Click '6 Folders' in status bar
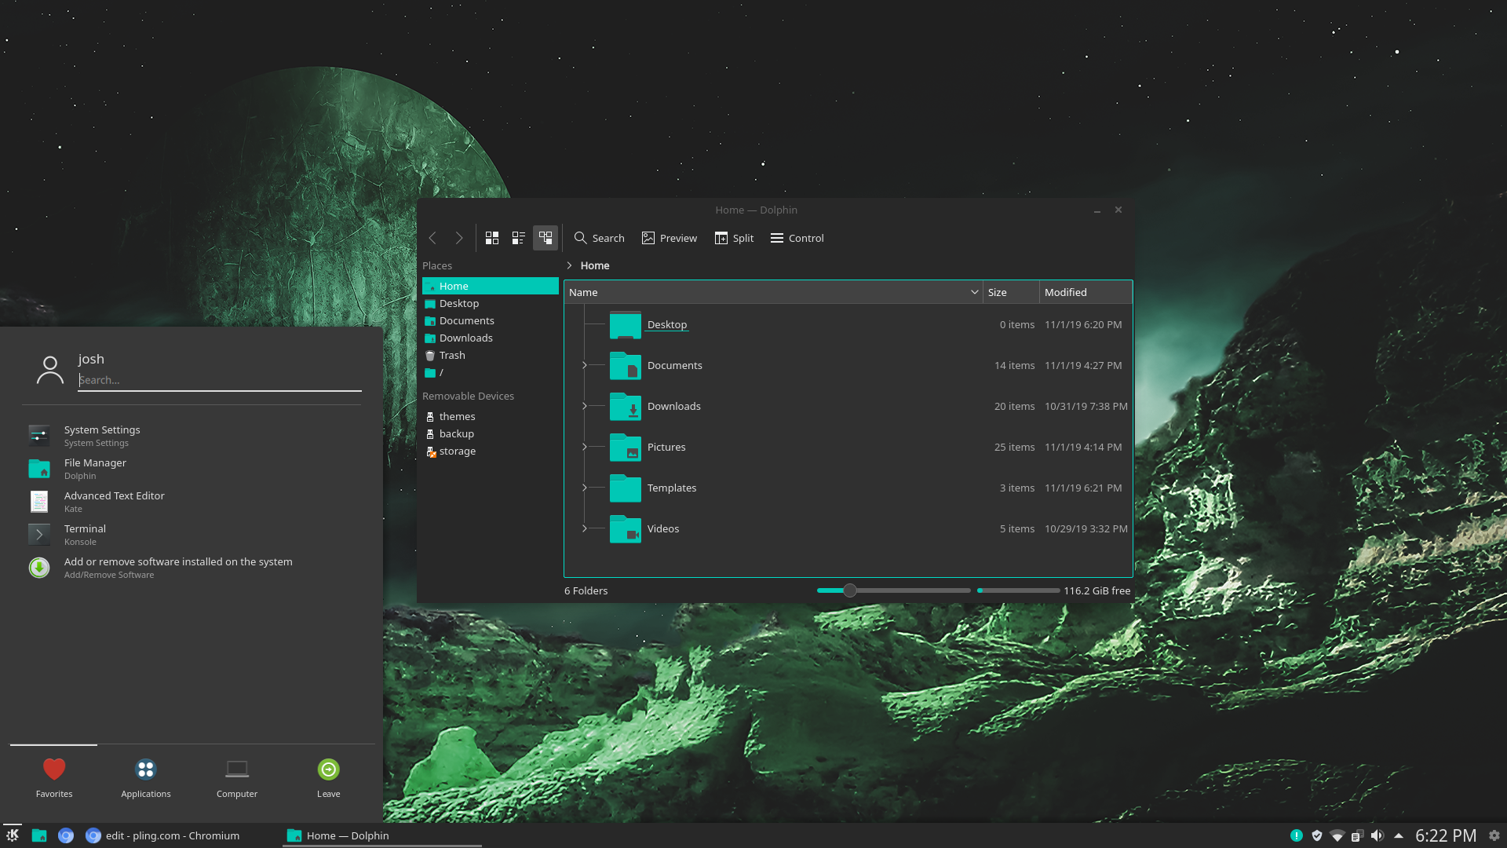 pyautogui.click(x=586, y=590)
